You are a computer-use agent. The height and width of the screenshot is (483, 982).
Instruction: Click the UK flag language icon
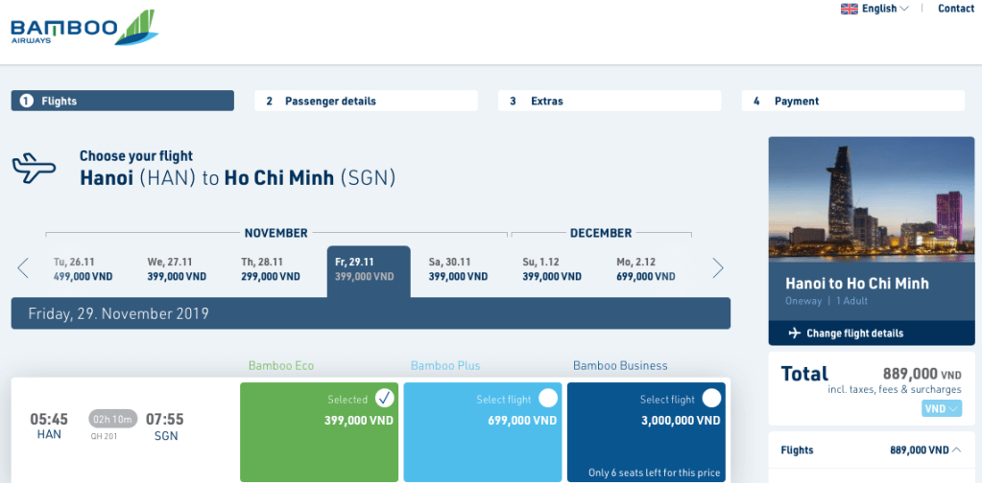pos(850,9)
